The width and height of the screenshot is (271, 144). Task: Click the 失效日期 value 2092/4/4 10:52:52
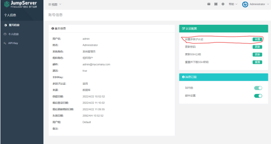[93, 116]
